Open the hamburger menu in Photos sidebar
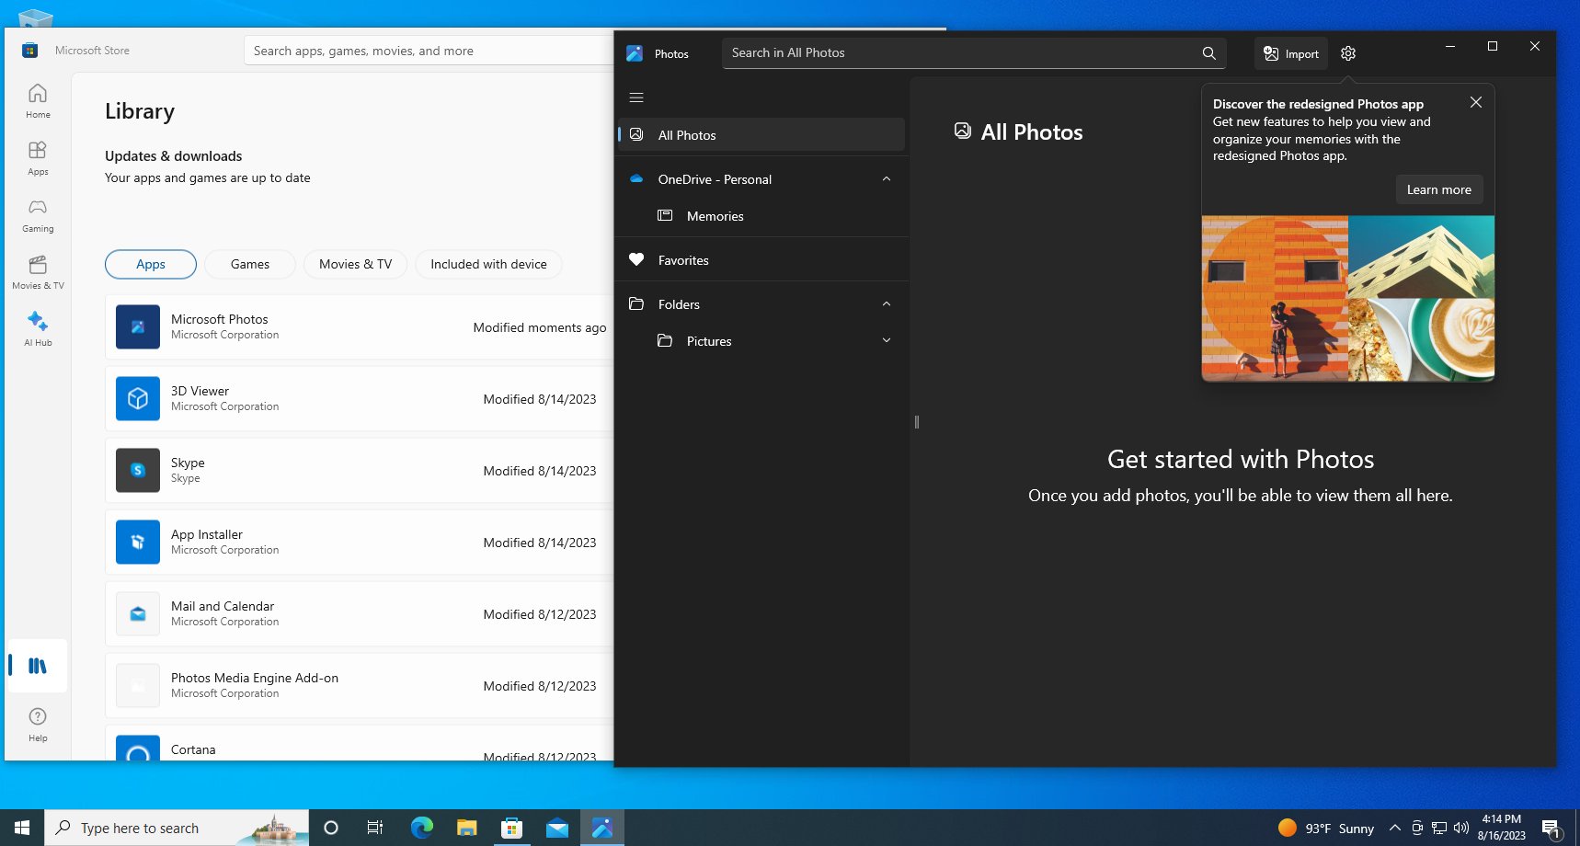 636,97
